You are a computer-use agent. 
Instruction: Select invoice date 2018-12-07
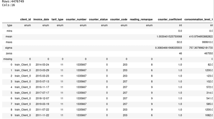(42, 98)
